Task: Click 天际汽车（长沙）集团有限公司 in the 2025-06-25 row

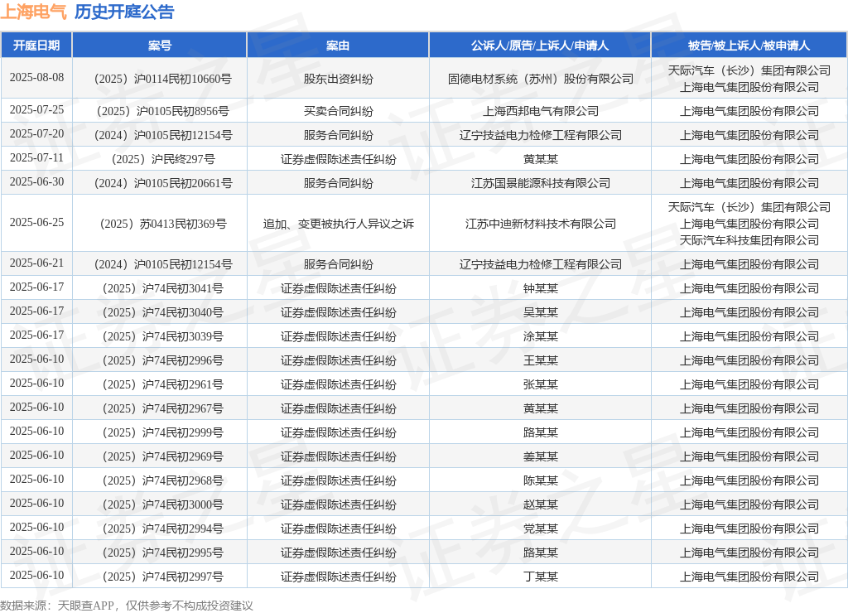Action: click(x=749, y=207)
